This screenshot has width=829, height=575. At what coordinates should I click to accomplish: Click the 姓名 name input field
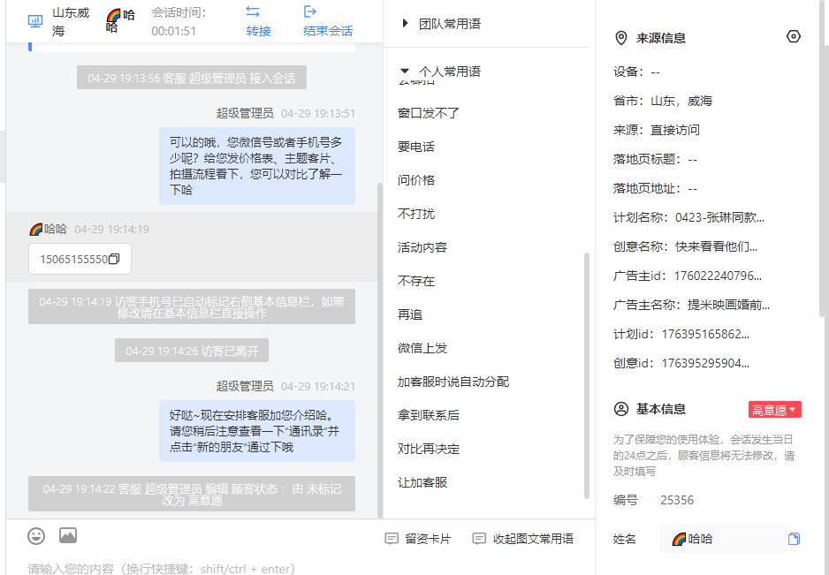pos(722,539)
